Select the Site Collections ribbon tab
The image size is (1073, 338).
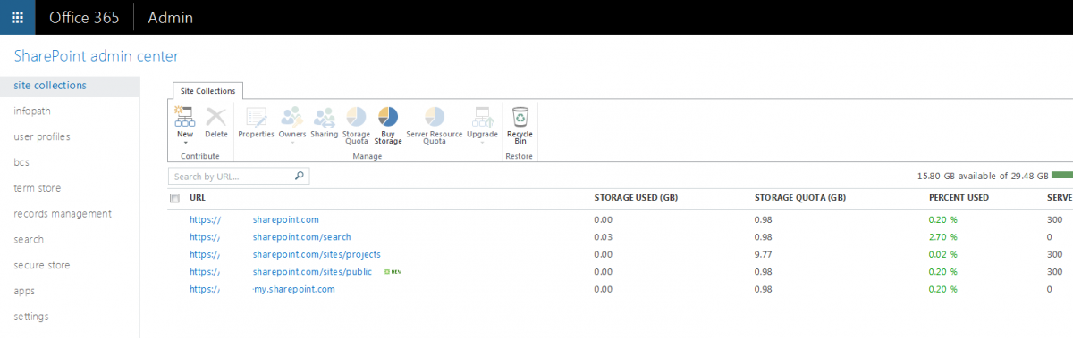coord(207,90)
